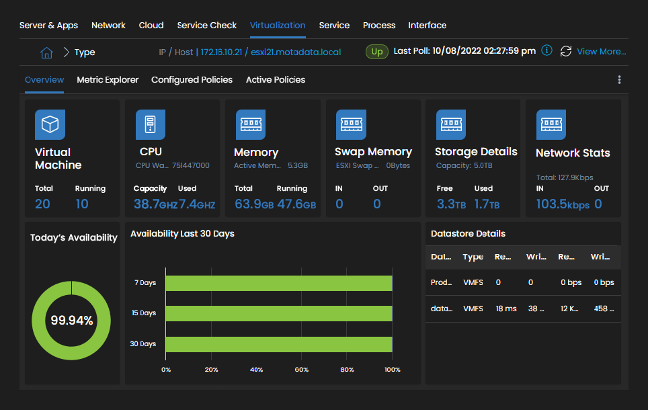
Task: Click the Capacity: 5.0TB storage text
Action: 464,165
